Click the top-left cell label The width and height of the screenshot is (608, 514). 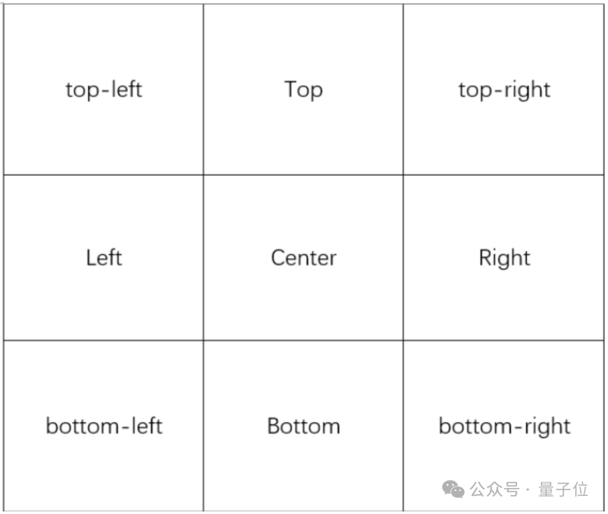click(x=104, y=90)
